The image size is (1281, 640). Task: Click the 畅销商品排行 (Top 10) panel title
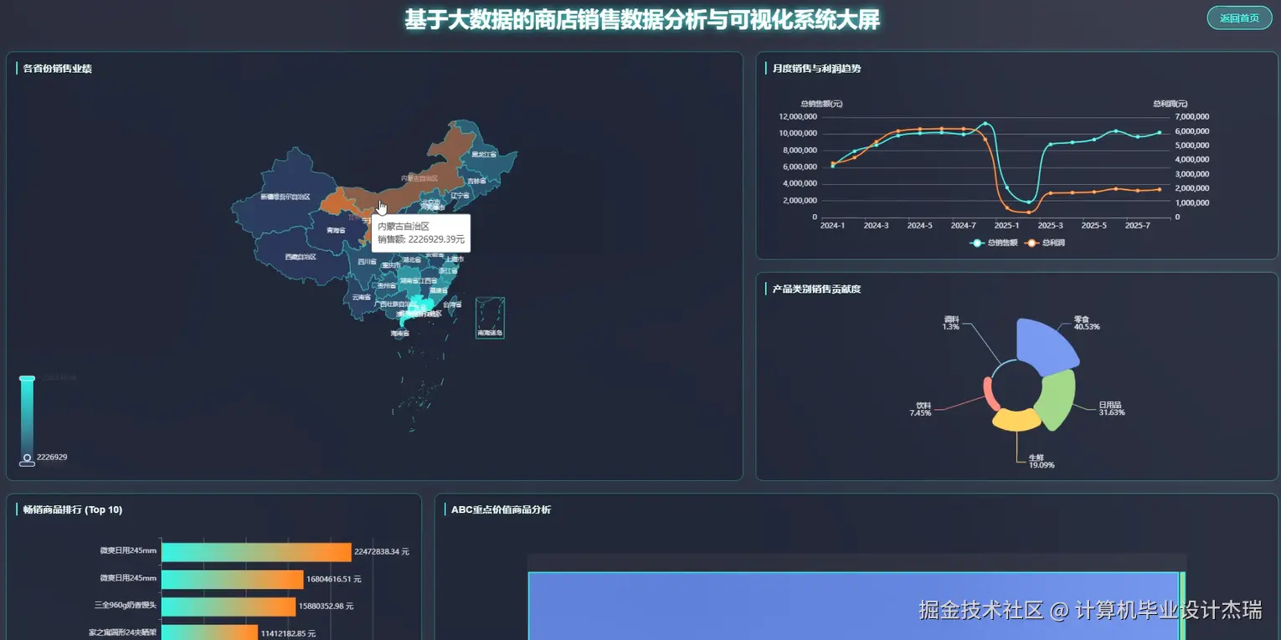pos(73,509)
